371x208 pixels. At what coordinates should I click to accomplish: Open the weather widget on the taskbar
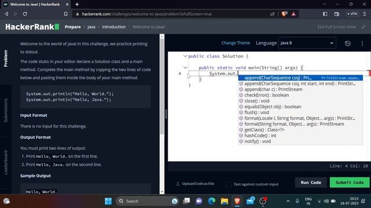pyautogui.click(x=6, y=201)
